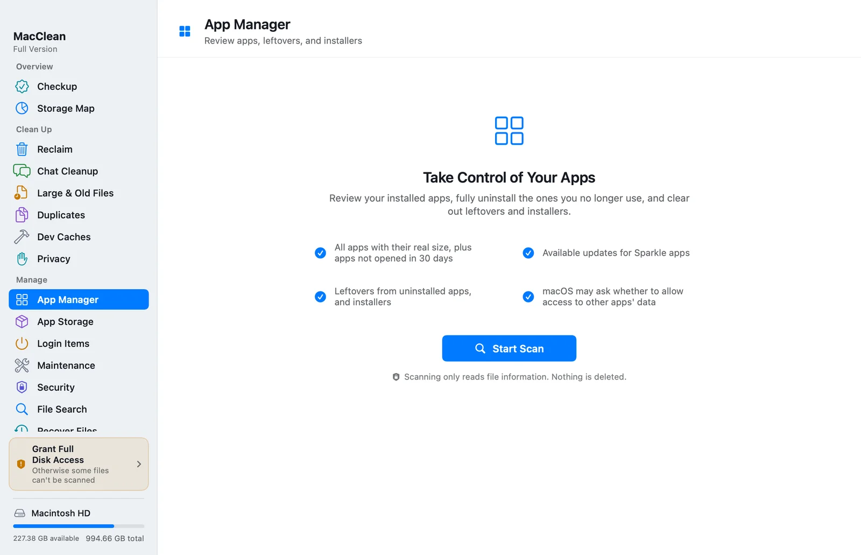The image size is (861, 555).
Task: Click the Take Control of Your Apps headline
Action: 509,178
